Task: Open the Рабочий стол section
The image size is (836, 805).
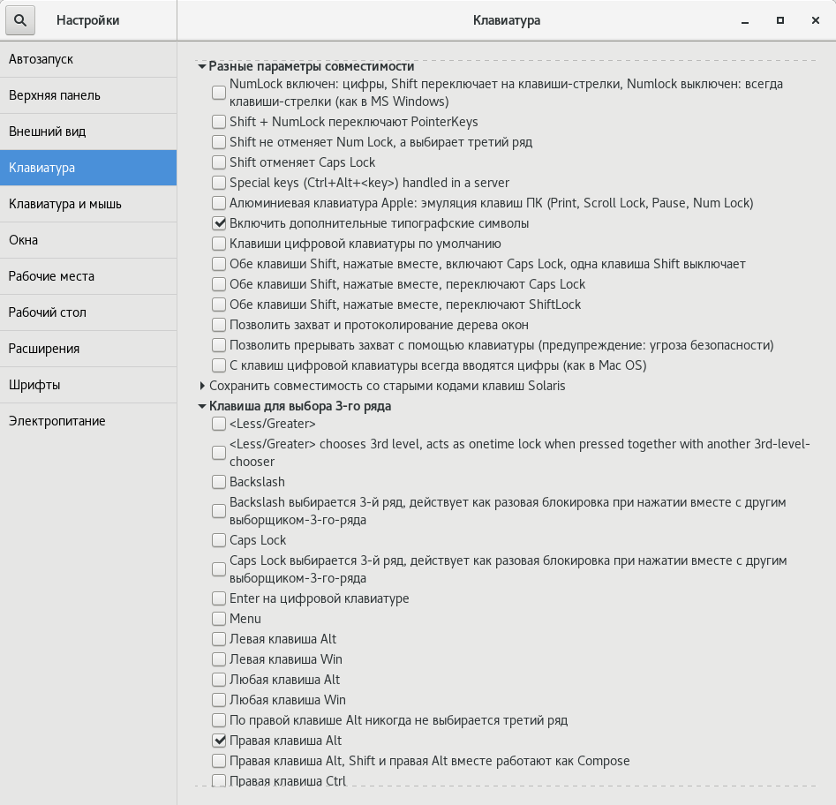Action: tap(88, 312)
